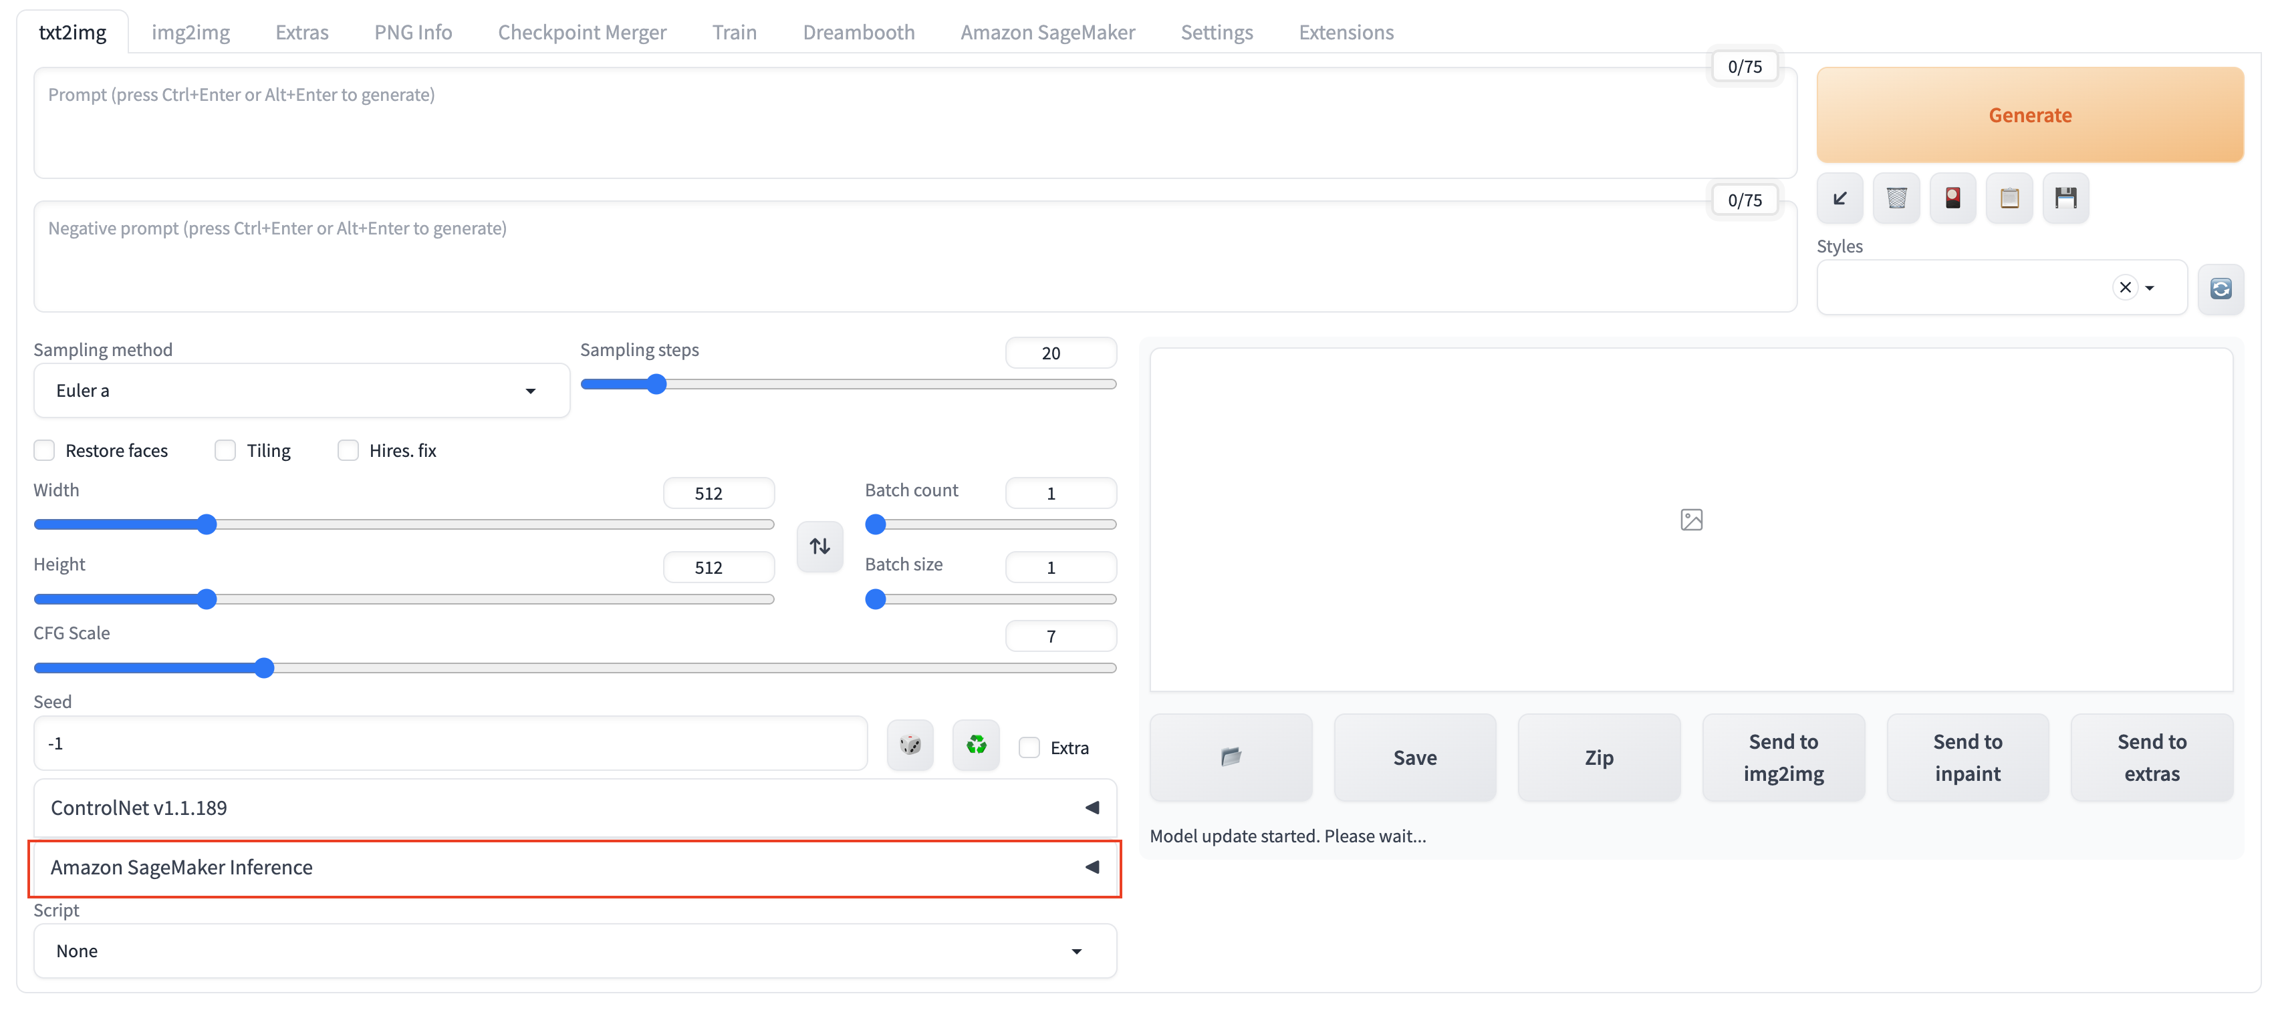The width and height of the screenshot is (2274, 1014).
Task: Open the output folder icon button
Action: 1231,757
